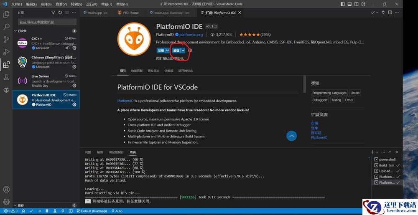Open the new terminal launch profile dropdown
This screenshot has height=215, width=418.
coord(377,152)
